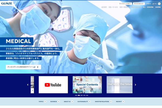Select the second carousel pagination dot
Image resolution: width=162 pixels, height=108 pixels.
coord(79,95)
